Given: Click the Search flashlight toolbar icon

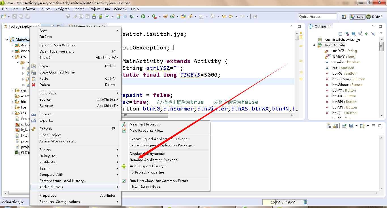Looking at the screenshot, I should pos(190,16).
